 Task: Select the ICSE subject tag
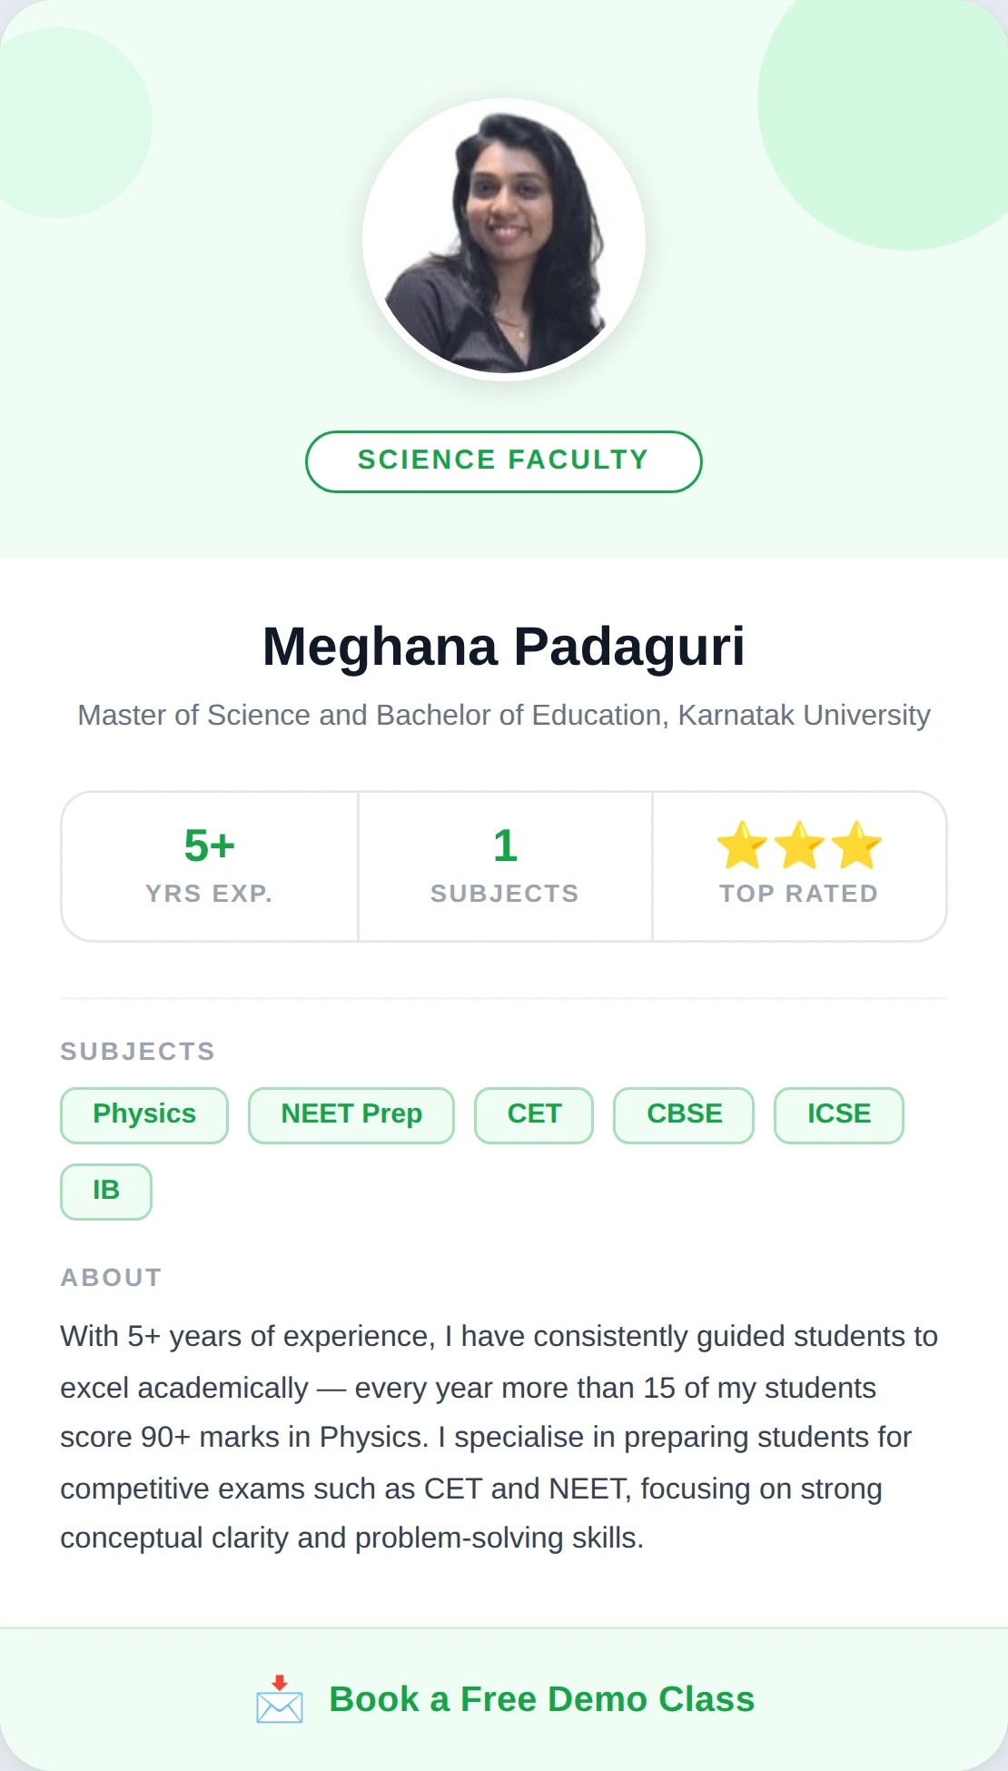[x=838, y=1114]
